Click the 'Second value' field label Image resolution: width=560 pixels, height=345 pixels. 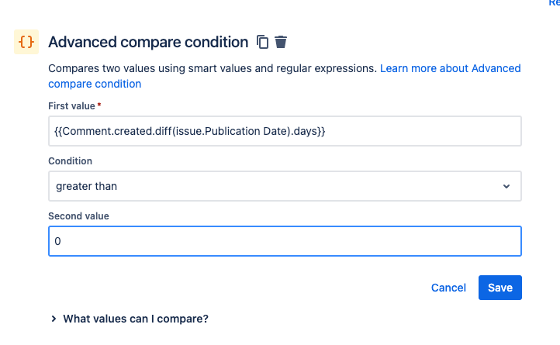78,216
